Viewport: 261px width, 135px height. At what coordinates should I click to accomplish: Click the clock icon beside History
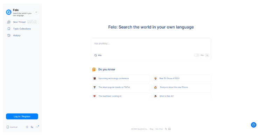tap(9, 35)
